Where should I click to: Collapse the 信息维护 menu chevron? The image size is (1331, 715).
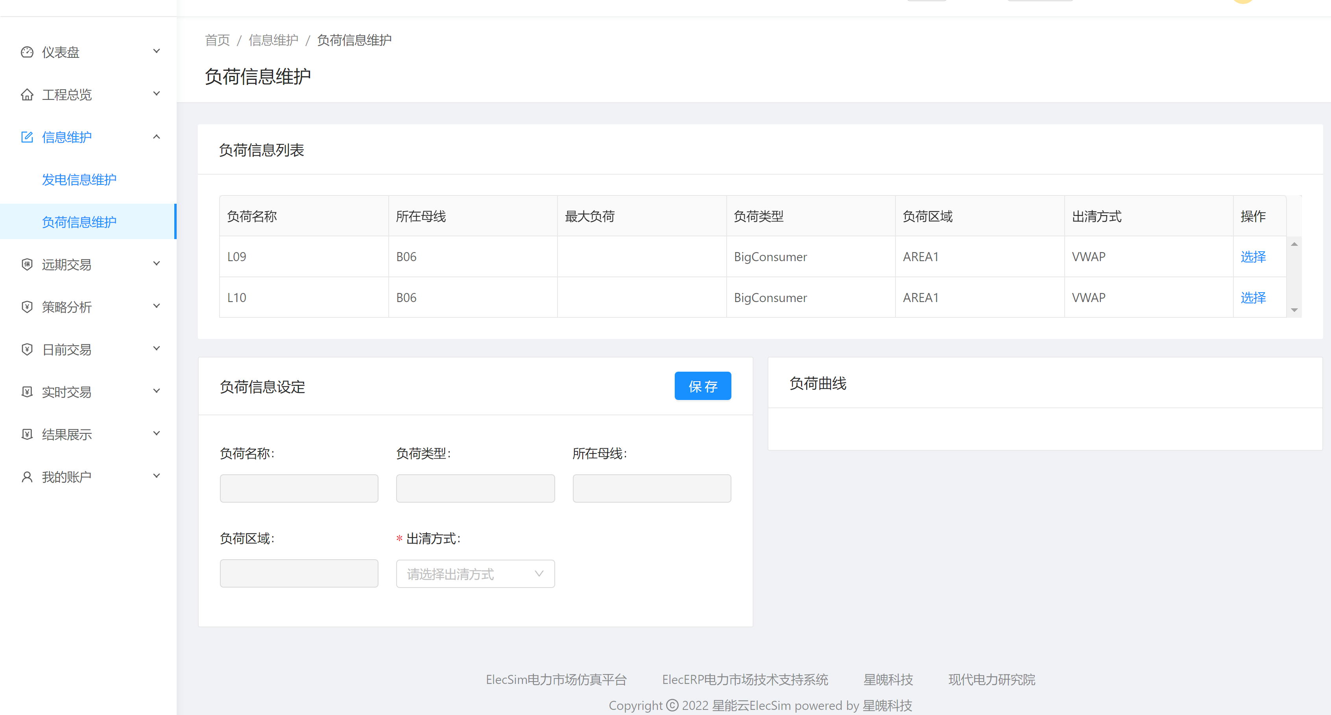157,136
